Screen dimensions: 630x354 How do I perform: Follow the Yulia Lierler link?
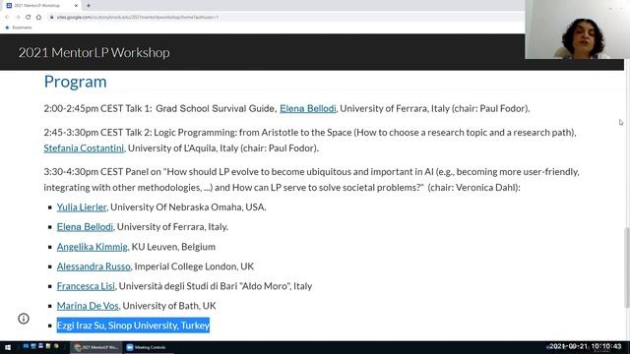click(x=82, y=207)
